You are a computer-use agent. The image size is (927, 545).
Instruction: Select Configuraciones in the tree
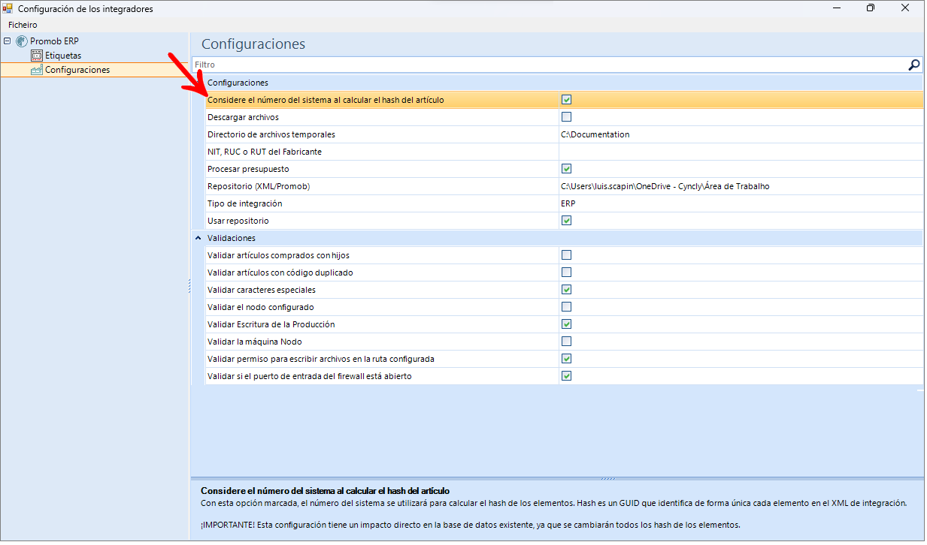(77, 70)
